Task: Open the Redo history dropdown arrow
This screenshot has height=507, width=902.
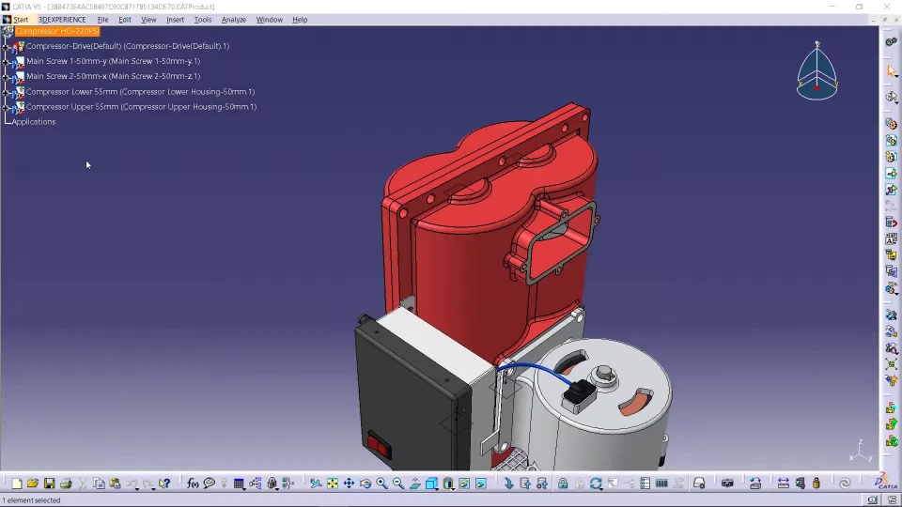Action: click(154, 488)
